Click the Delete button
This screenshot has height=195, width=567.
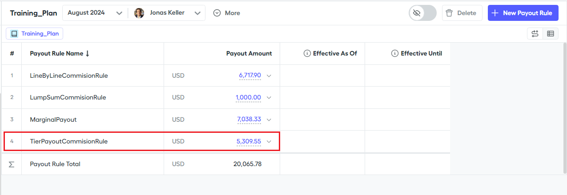462,13
